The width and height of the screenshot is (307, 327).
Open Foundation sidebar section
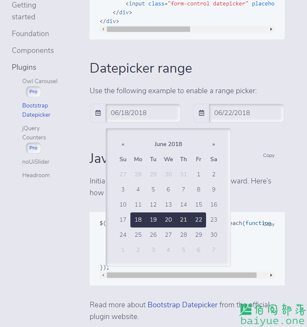tap(30, 34)
